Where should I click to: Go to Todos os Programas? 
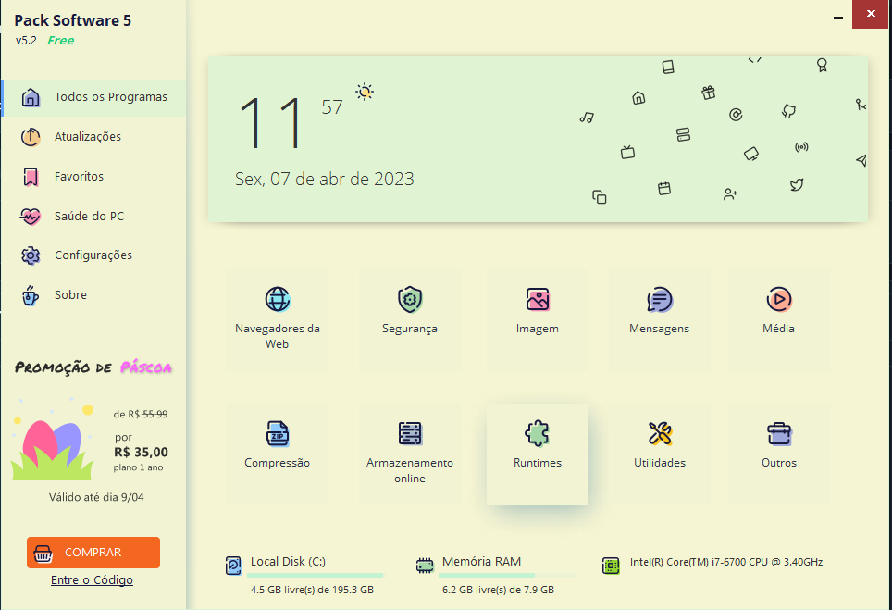[93, 98]
